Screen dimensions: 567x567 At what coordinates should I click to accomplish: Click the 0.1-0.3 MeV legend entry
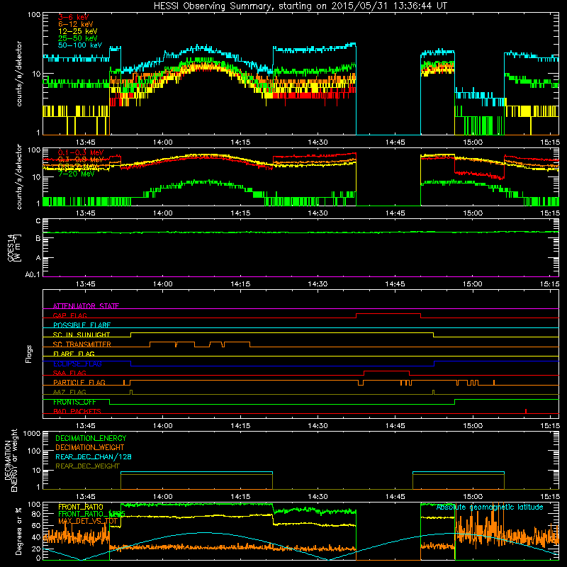[81, 152]
